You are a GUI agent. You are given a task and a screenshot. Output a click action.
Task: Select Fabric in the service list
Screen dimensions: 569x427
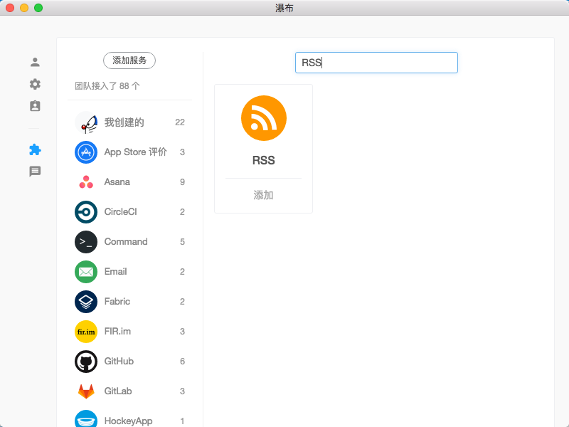point(129,302)
